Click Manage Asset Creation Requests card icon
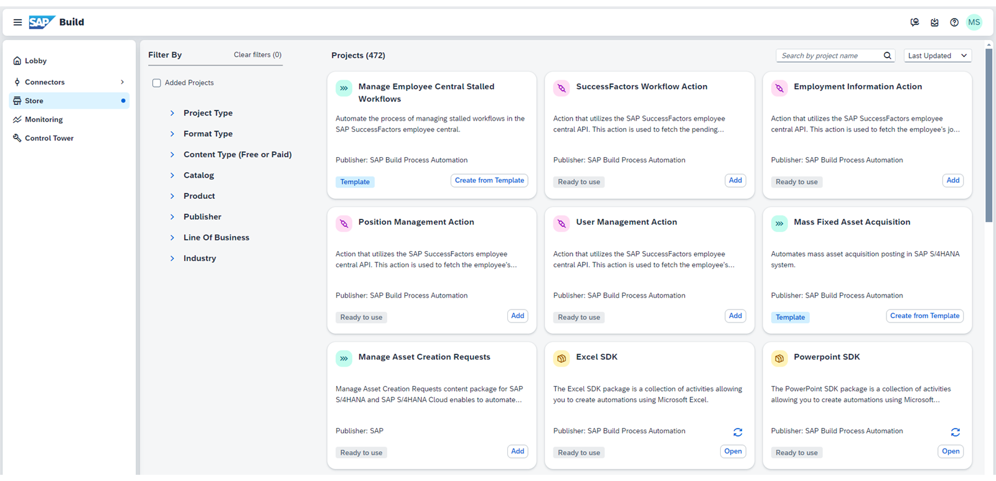Screen dimensions: 996x481 click(x=344, y=359)
